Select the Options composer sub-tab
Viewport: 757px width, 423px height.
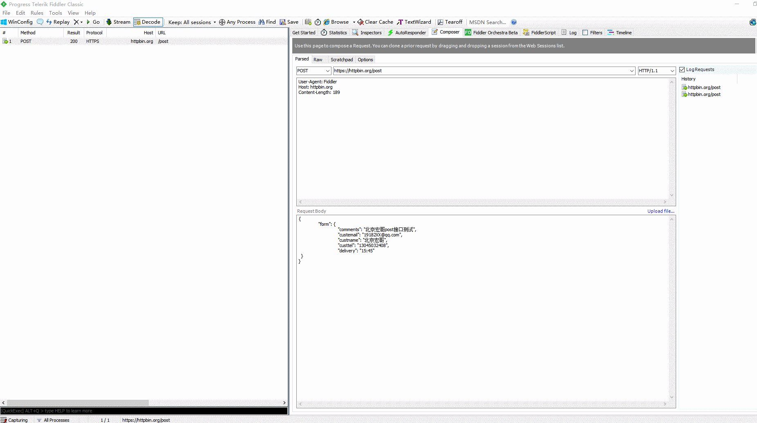[x=365, y=60]
